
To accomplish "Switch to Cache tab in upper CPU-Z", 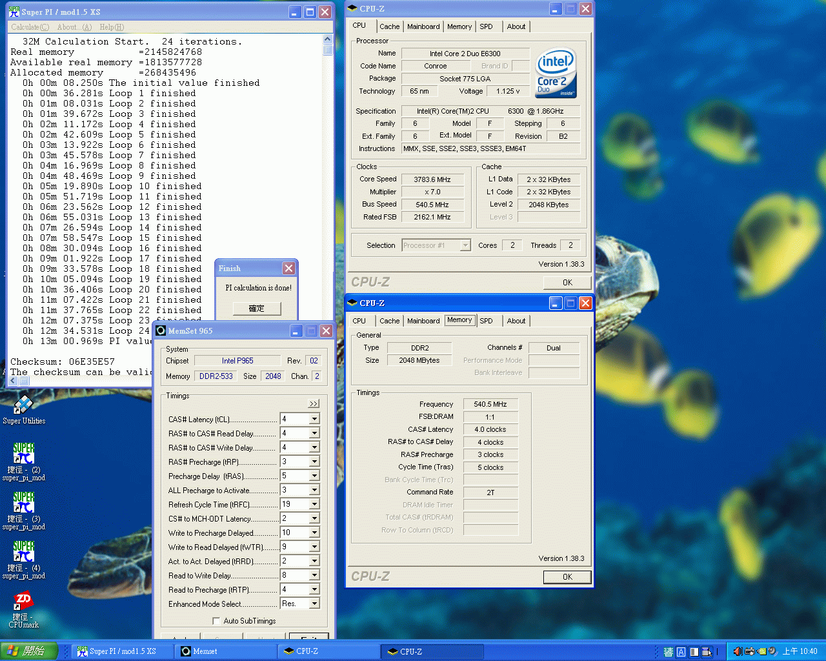I will tap(389, 26).
